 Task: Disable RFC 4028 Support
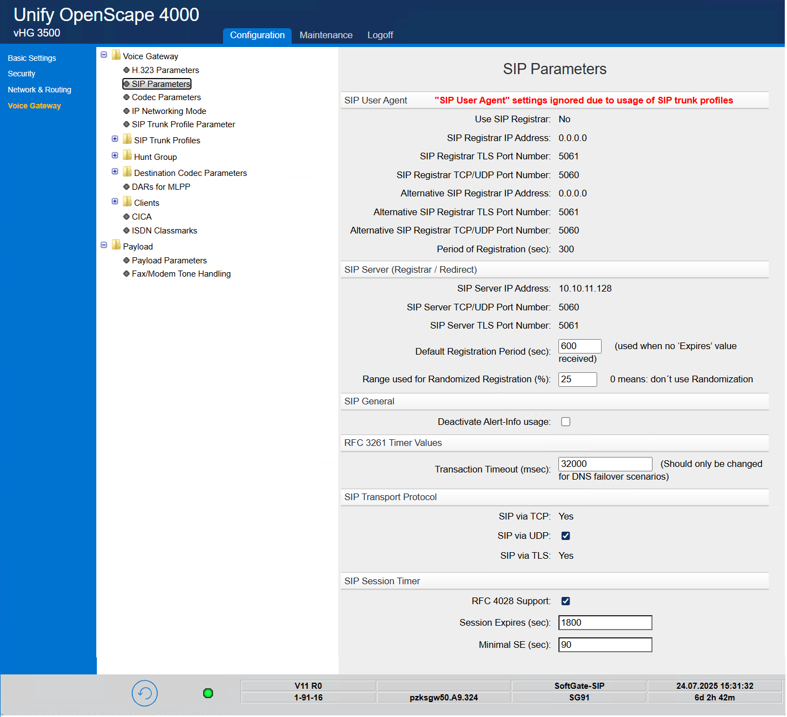(x=565, y=601)
